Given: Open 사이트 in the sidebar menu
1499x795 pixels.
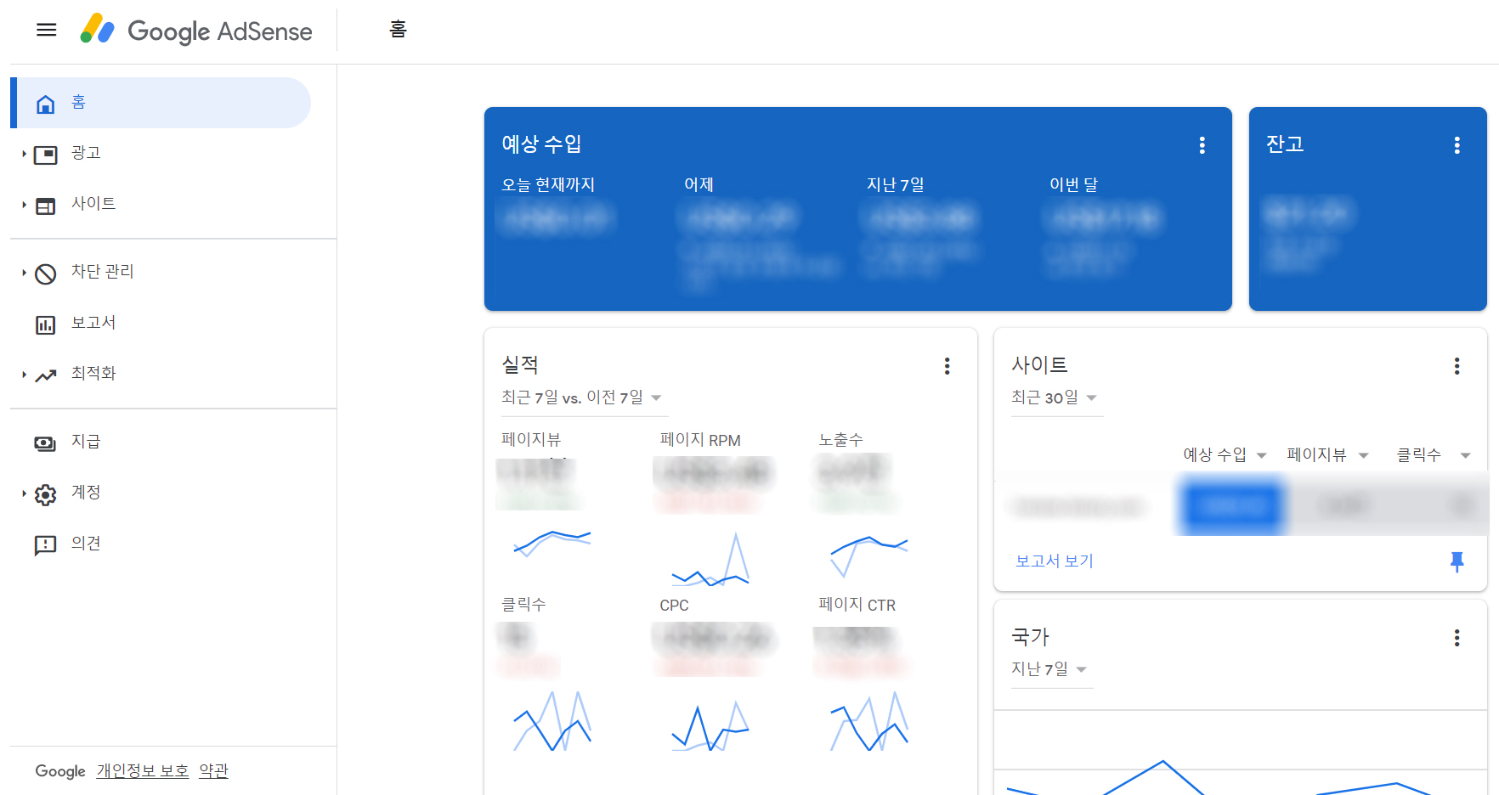Looking at the screenshot, I should click(161, 205).
